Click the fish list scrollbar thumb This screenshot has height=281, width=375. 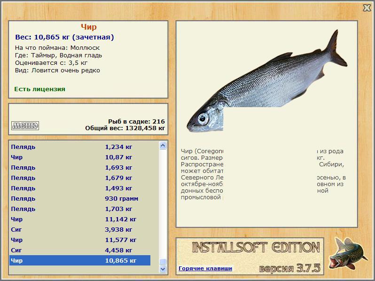tap(163, 261)
